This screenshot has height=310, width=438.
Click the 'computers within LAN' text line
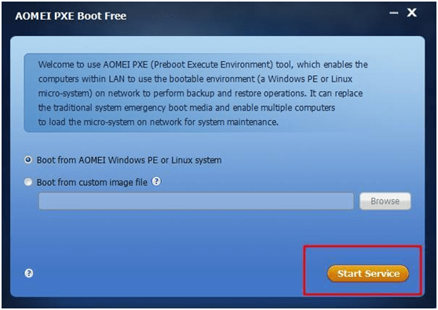195,79
